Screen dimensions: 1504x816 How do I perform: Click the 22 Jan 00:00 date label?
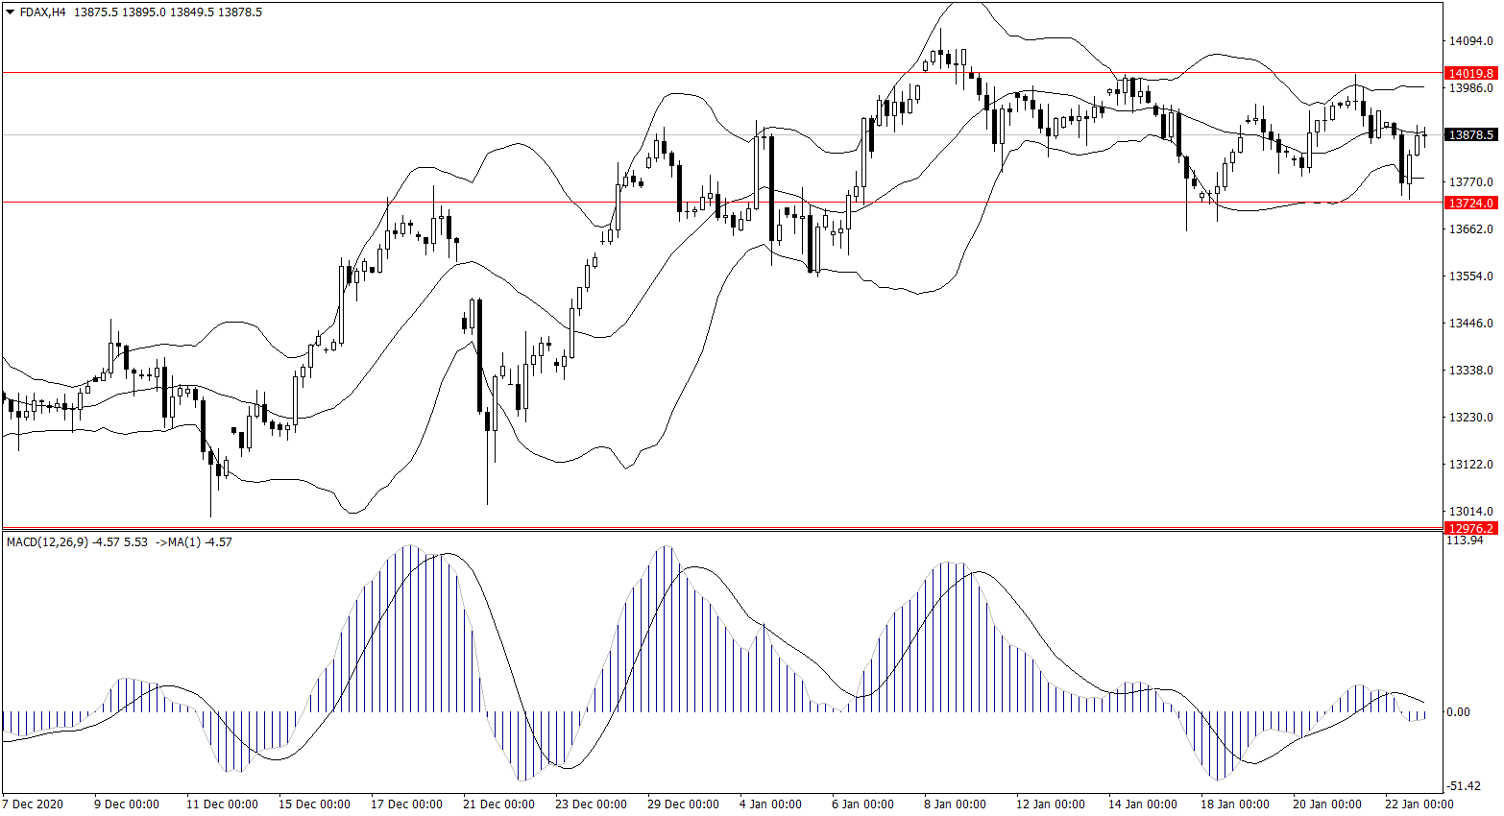point(1419,804)
